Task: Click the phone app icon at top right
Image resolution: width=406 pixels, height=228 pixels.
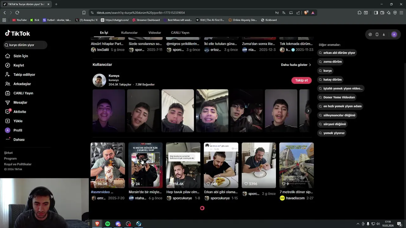Action: pyautogui.click(x=377, y=35)
